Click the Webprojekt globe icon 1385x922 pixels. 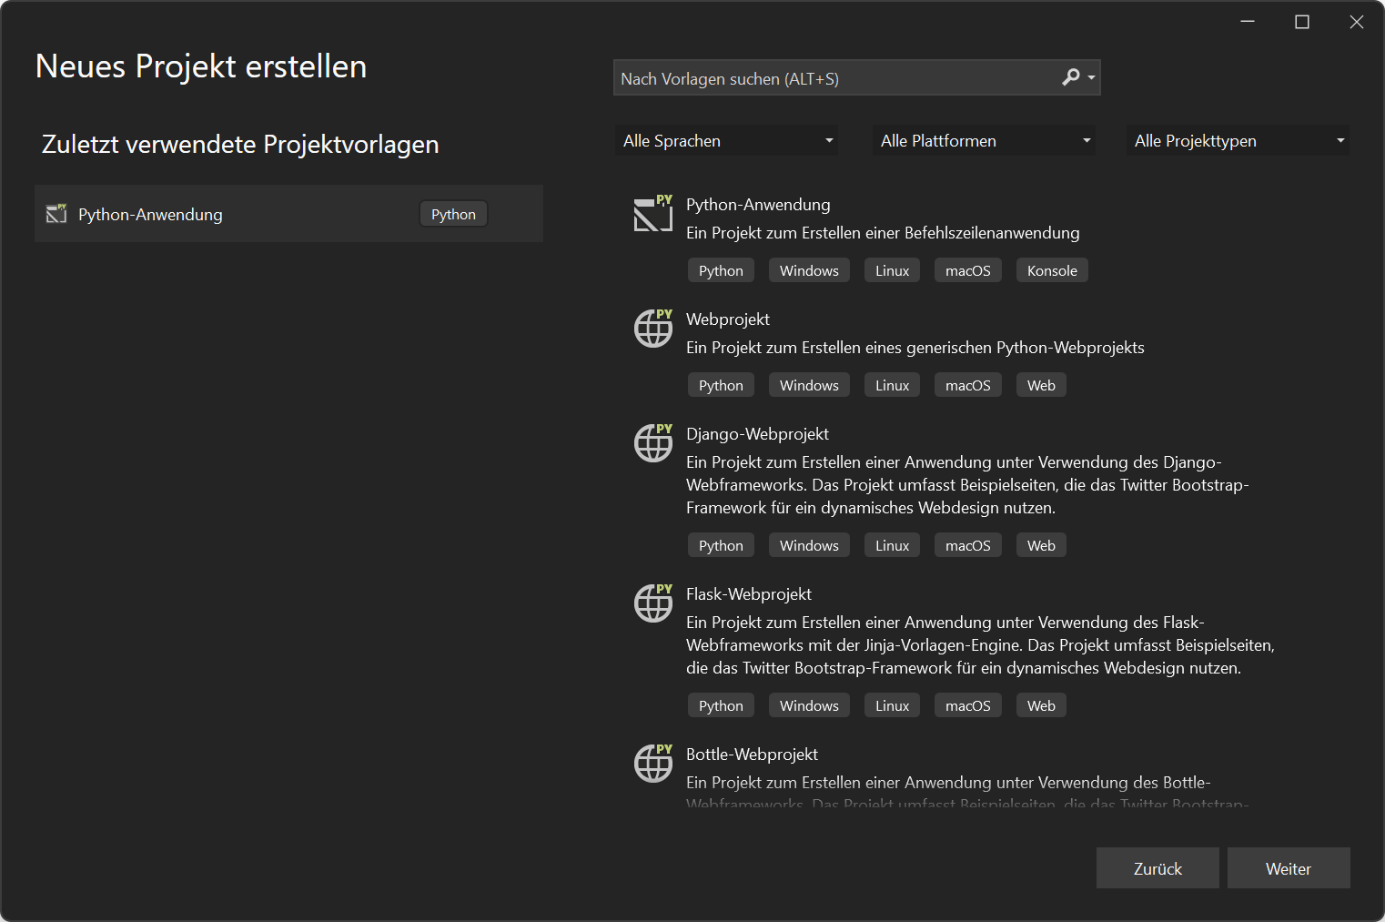(652, 329)
